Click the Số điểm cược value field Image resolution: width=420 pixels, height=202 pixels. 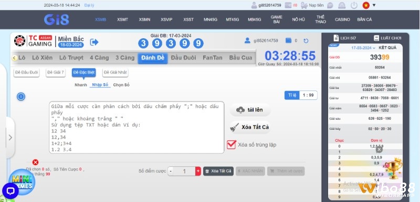pos(184,171)
